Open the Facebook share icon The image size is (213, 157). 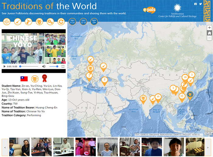pyautogui.click(x=195, y=4)
